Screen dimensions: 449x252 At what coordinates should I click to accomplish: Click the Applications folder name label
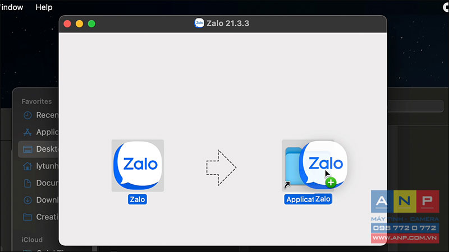300,199
